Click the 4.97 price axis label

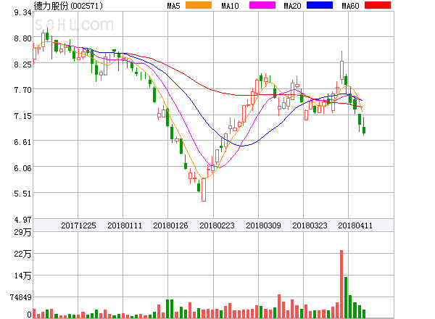pos(22,220)
